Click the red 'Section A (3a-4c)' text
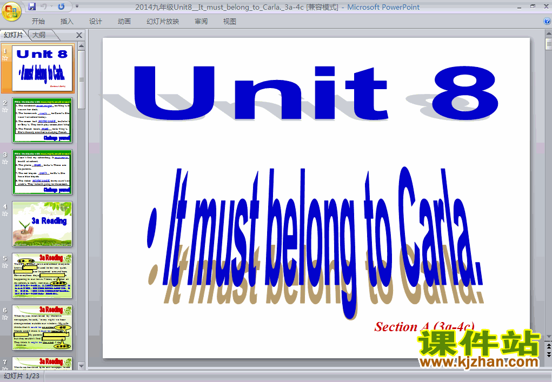The height and width of the screenshot is (382, 552). point(424,327)
